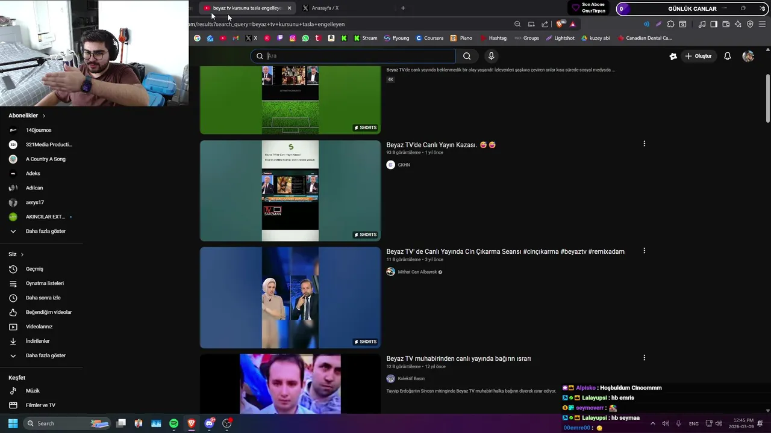Select the beyaz tv kursunu YouTube tab
The image size is (771, 433).
[246, 8]
